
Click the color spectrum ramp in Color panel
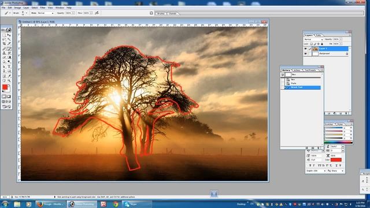coord(338,143)
